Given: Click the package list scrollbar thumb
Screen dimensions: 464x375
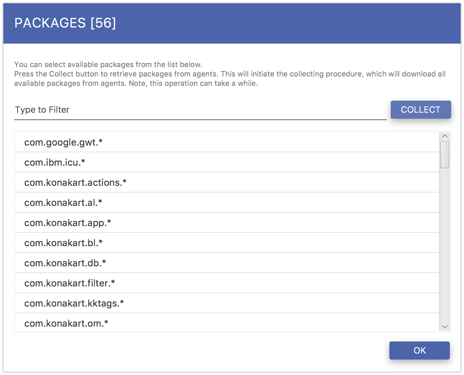Looking at the screenshot, I should point(445,155).
